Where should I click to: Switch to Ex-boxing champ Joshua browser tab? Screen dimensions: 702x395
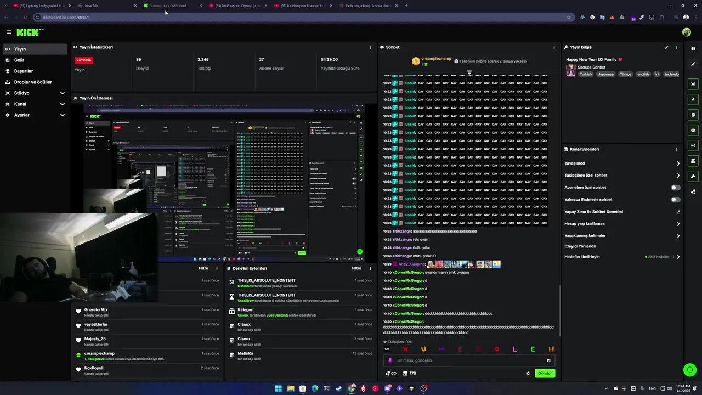367,5
